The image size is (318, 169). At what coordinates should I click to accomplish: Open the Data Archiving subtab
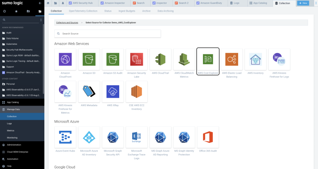166,11
